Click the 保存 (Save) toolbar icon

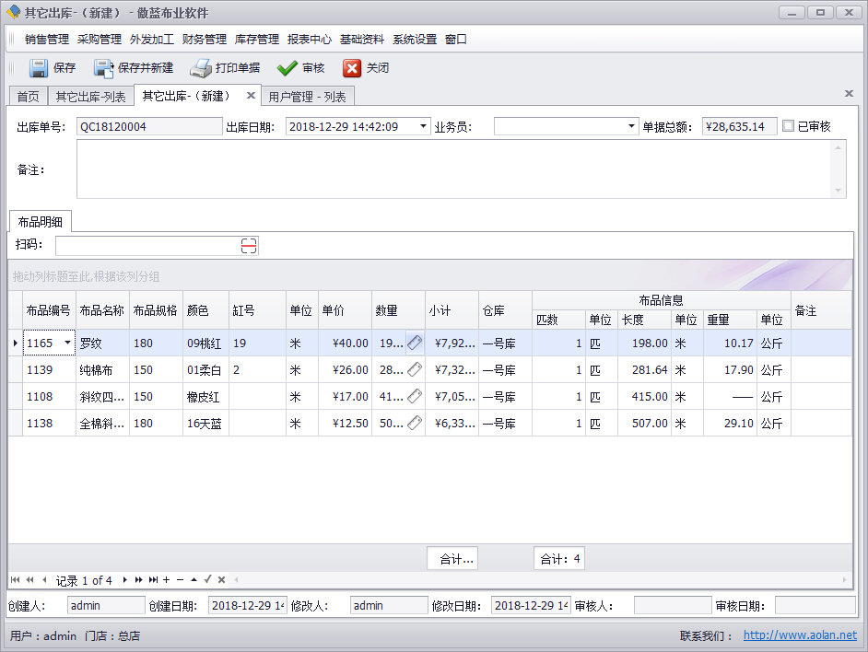point(39,68)
